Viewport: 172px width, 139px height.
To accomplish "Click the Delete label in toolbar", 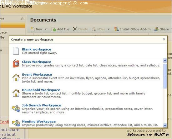I will 83,29.
